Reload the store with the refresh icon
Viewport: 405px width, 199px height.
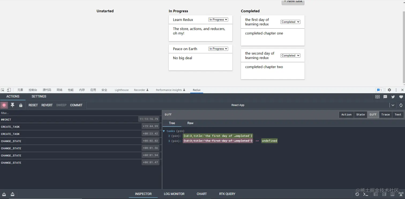click(401, 105)
